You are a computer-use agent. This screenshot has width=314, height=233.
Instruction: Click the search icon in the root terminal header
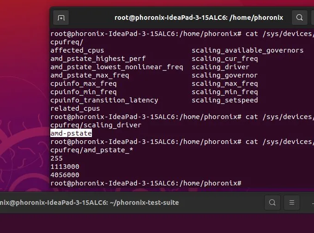(299, 18)
